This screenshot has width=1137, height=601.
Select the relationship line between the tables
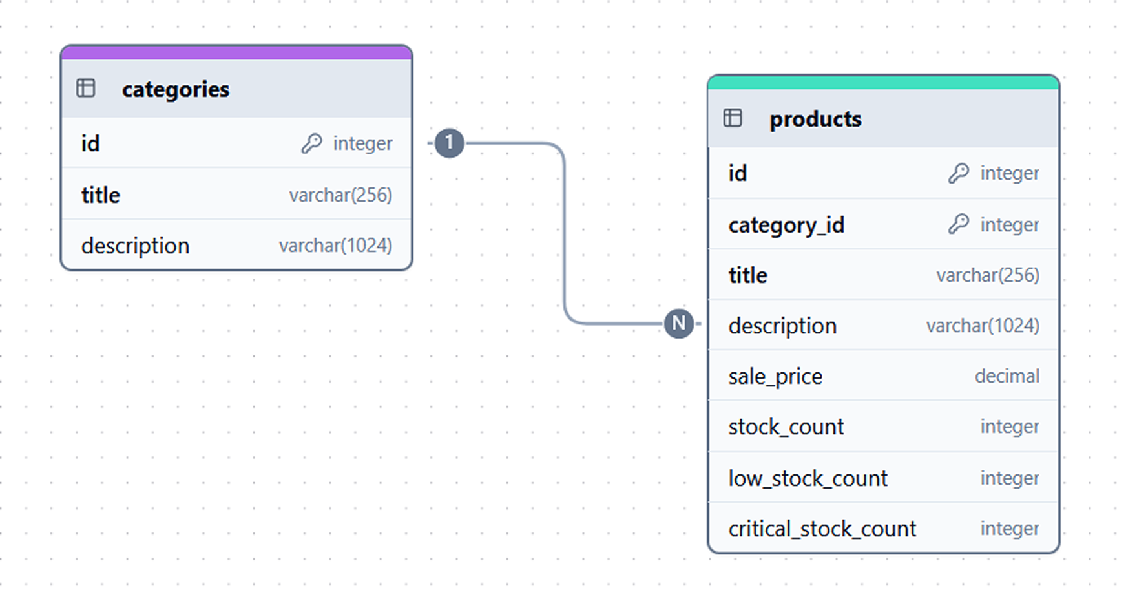pos(565,233)
